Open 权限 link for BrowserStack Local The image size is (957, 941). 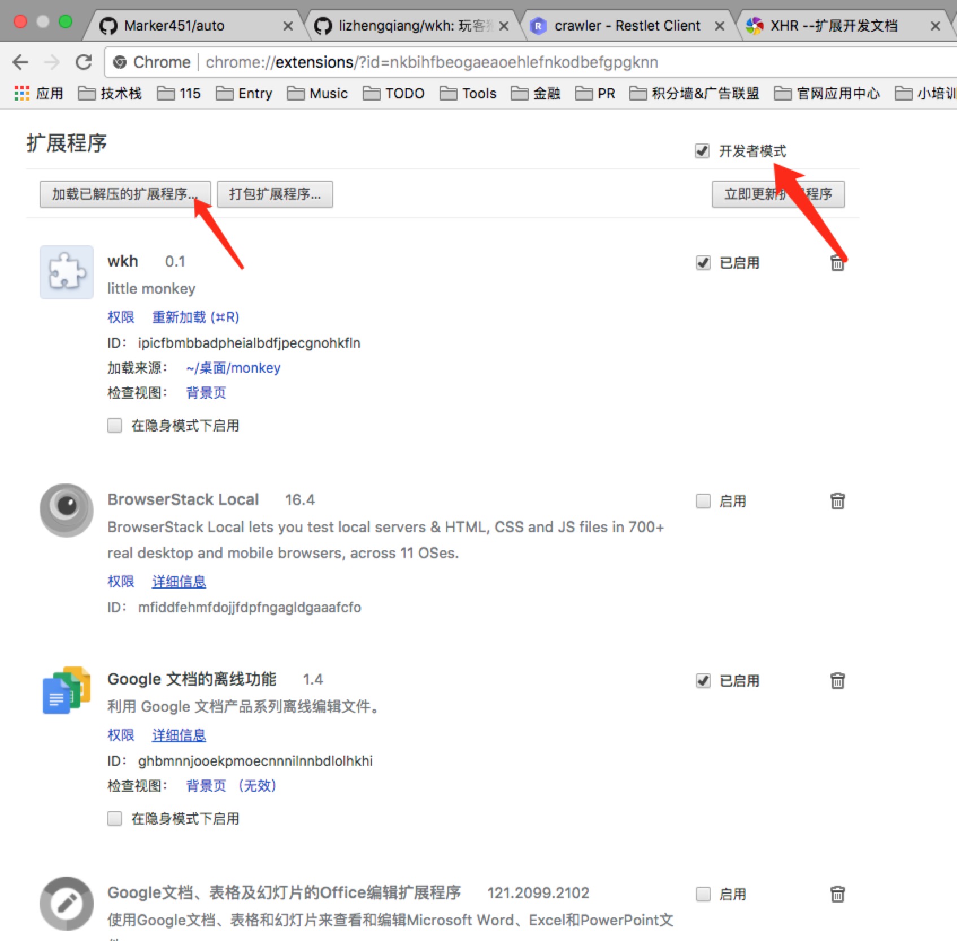click(121, 581)
